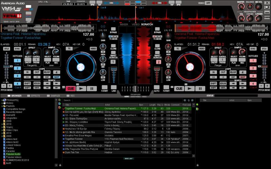Trigger hotcue 4 on the right deck
Viewport: 271px width, 169px height.
click(x=253, y=83)
